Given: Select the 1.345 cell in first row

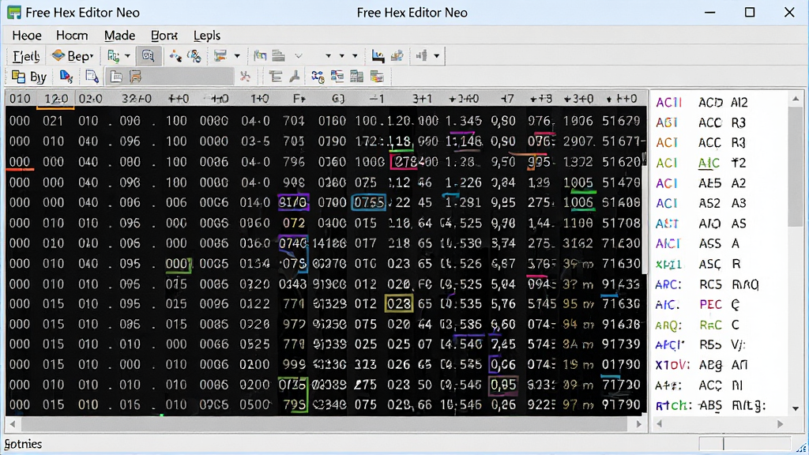Looking at the screenshot, I should coord(463,121).
